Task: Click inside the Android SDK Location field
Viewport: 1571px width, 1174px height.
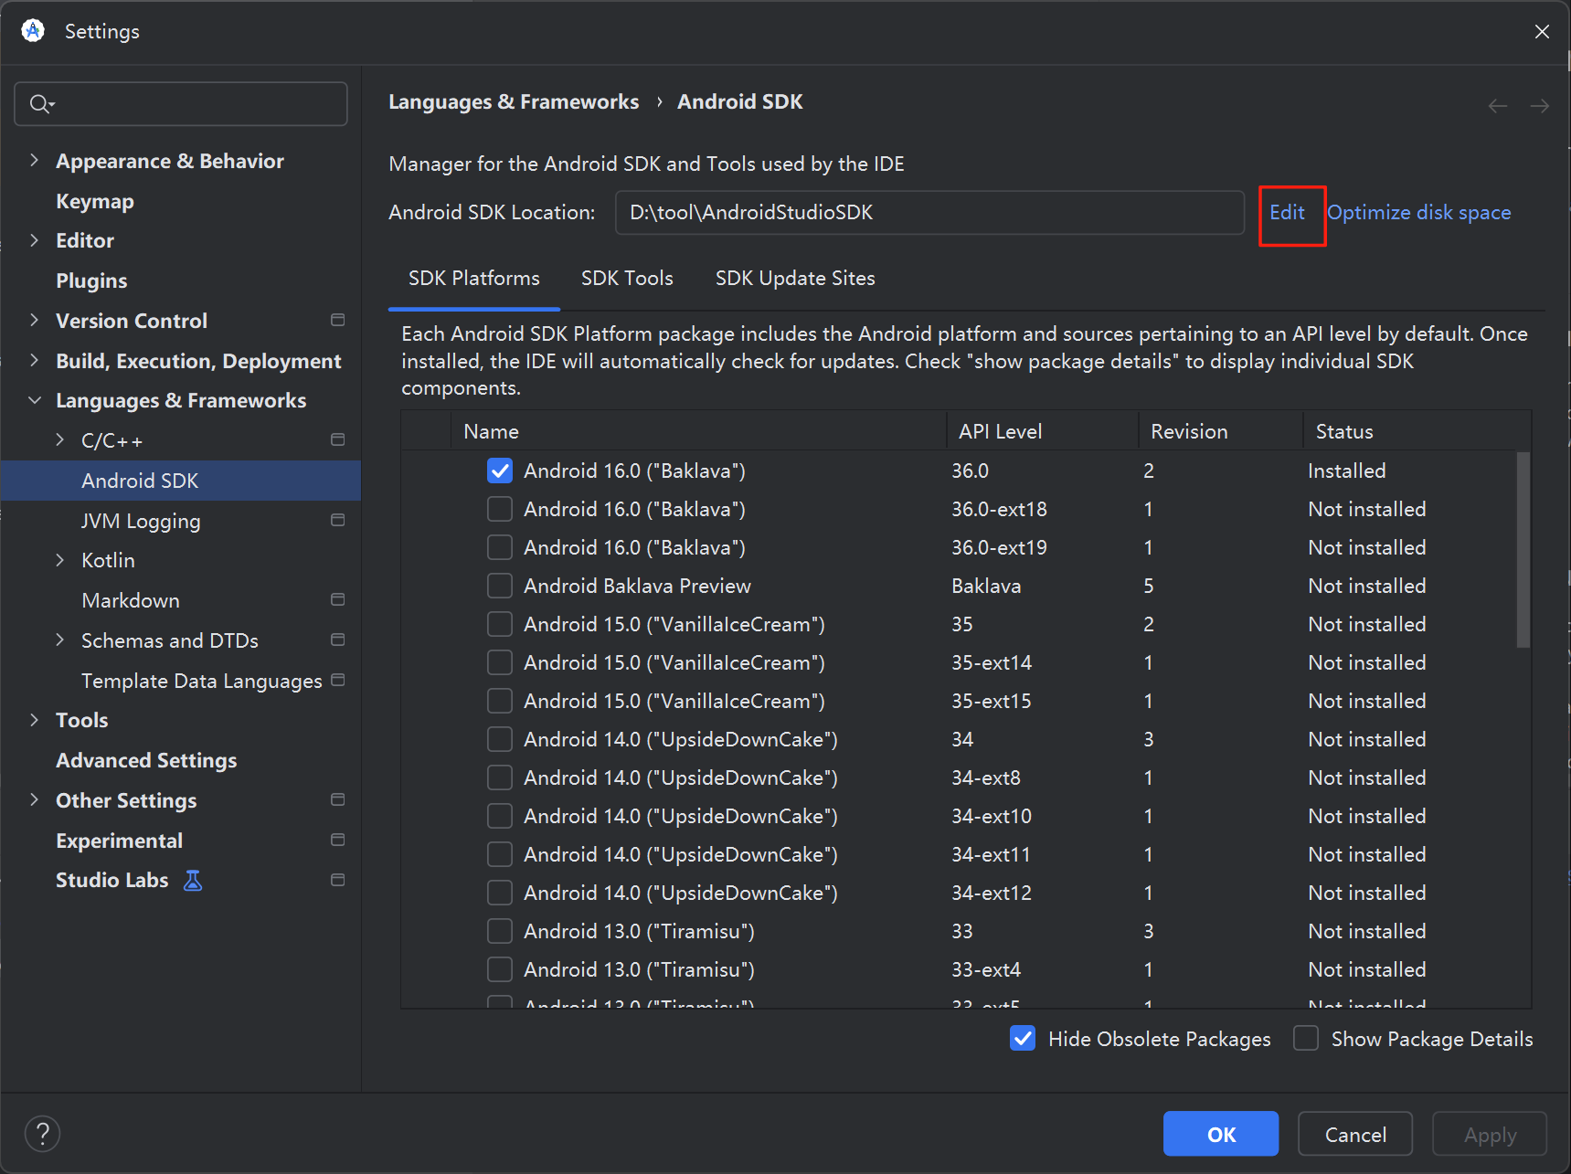Action: point(928,212)
